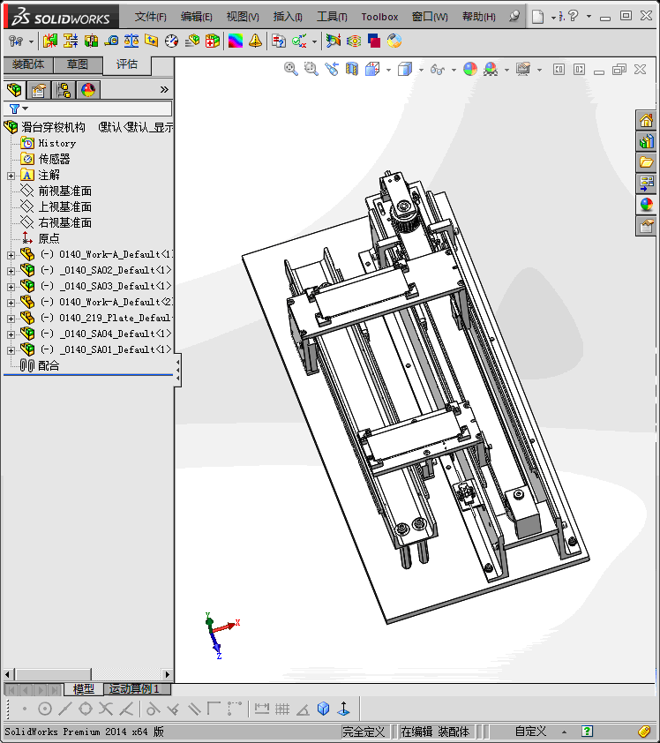The width and height of the screenshot is (660, 743).
Task: Open the 插入(I) menu
Action: tap(288, 17)
